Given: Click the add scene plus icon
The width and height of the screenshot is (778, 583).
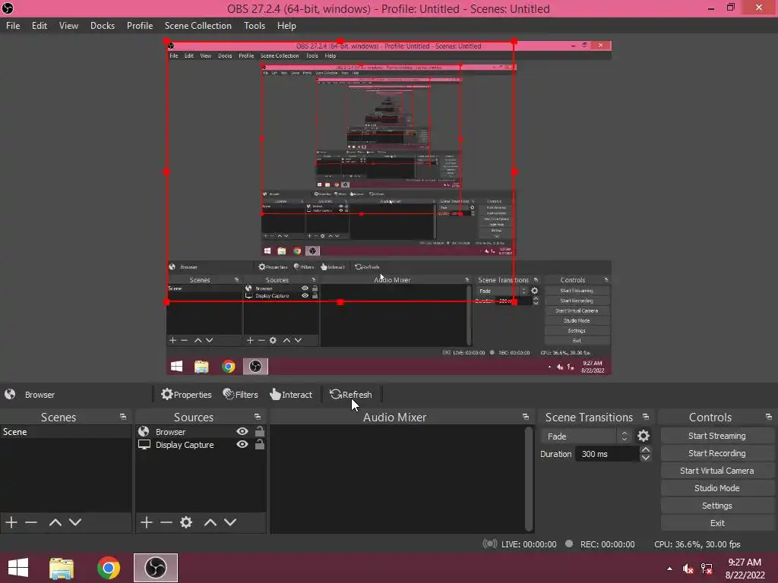Looking at the screenshot, I should click(11, 522).
